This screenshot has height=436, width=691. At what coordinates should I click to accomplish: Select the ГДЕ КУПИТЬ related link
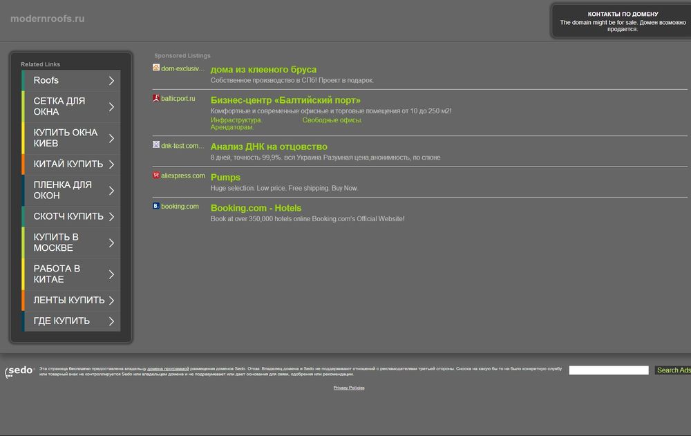[71, 321]
